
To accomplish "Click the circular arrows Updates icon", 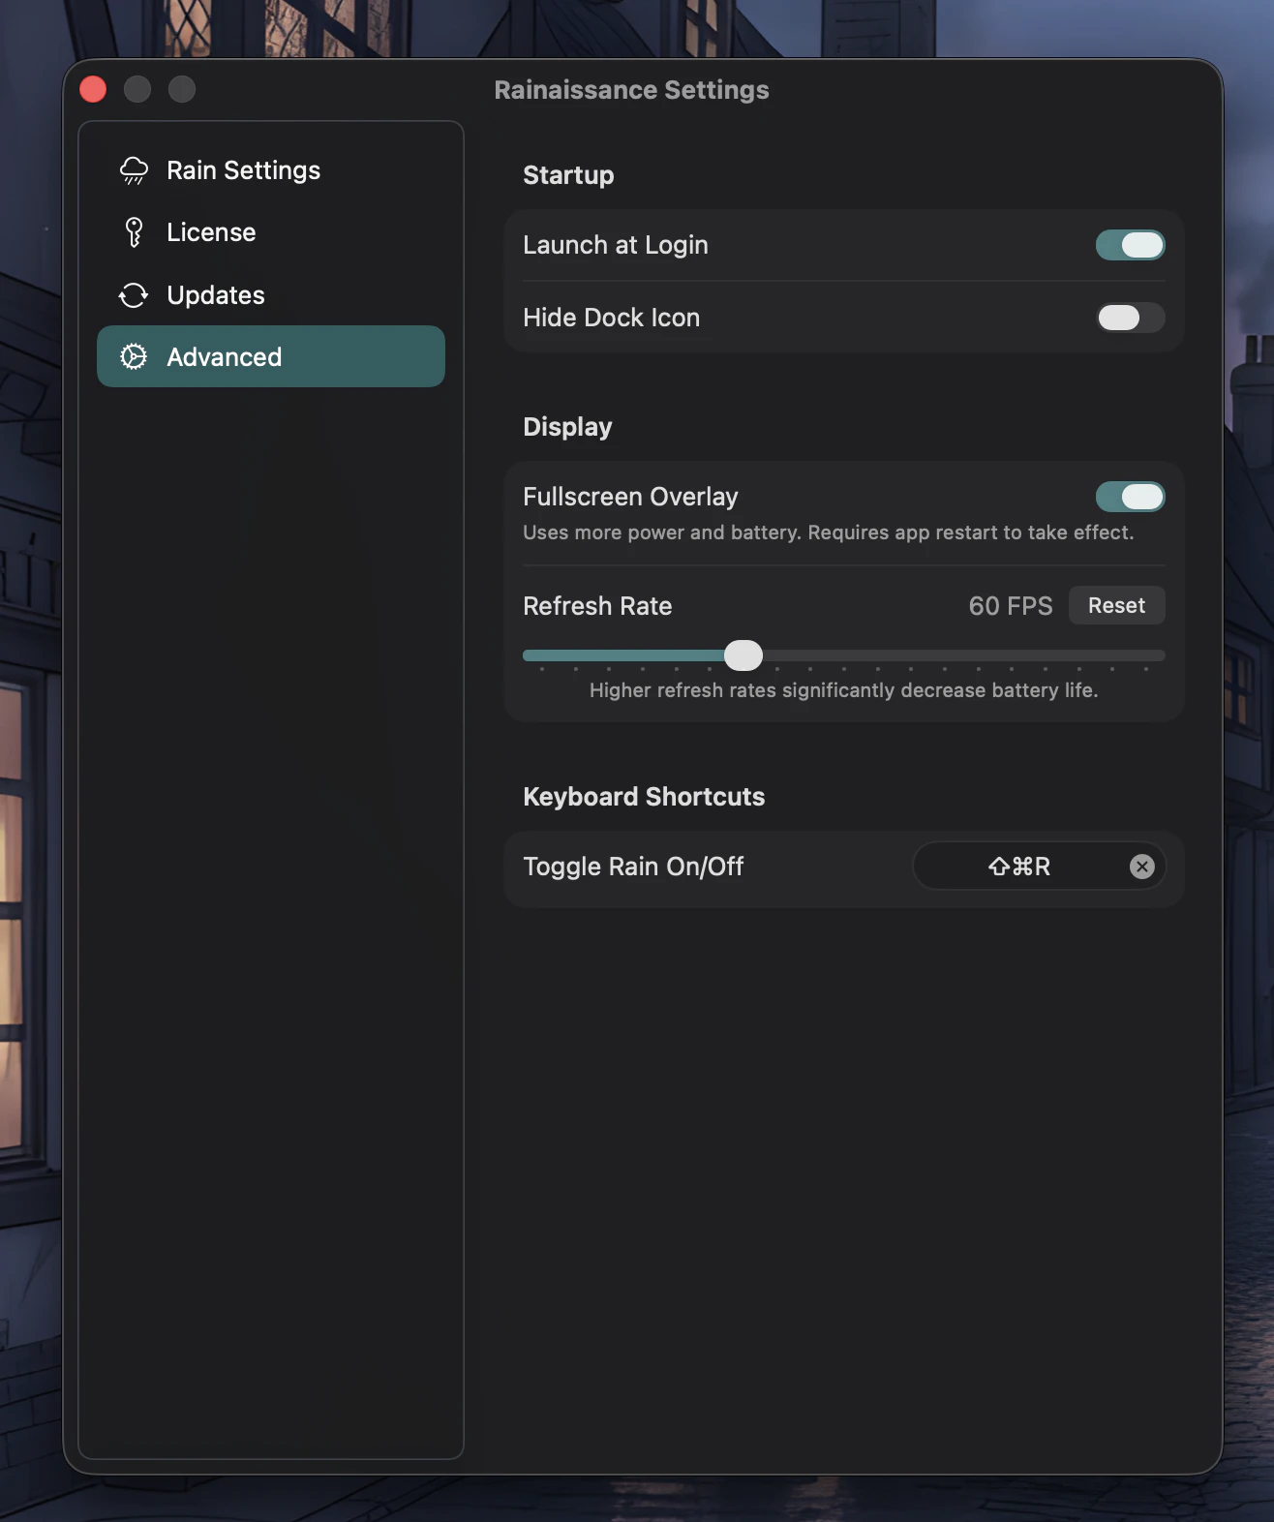I will 134,295.
